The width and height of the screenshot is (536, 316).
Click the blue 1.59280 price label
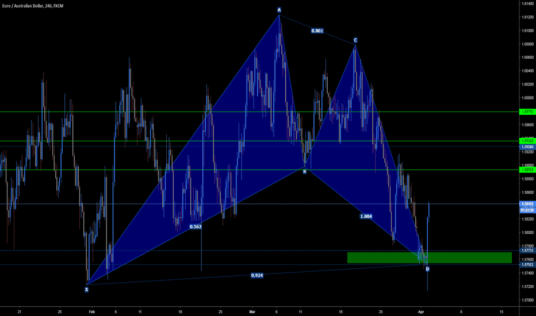pos(527,147)
